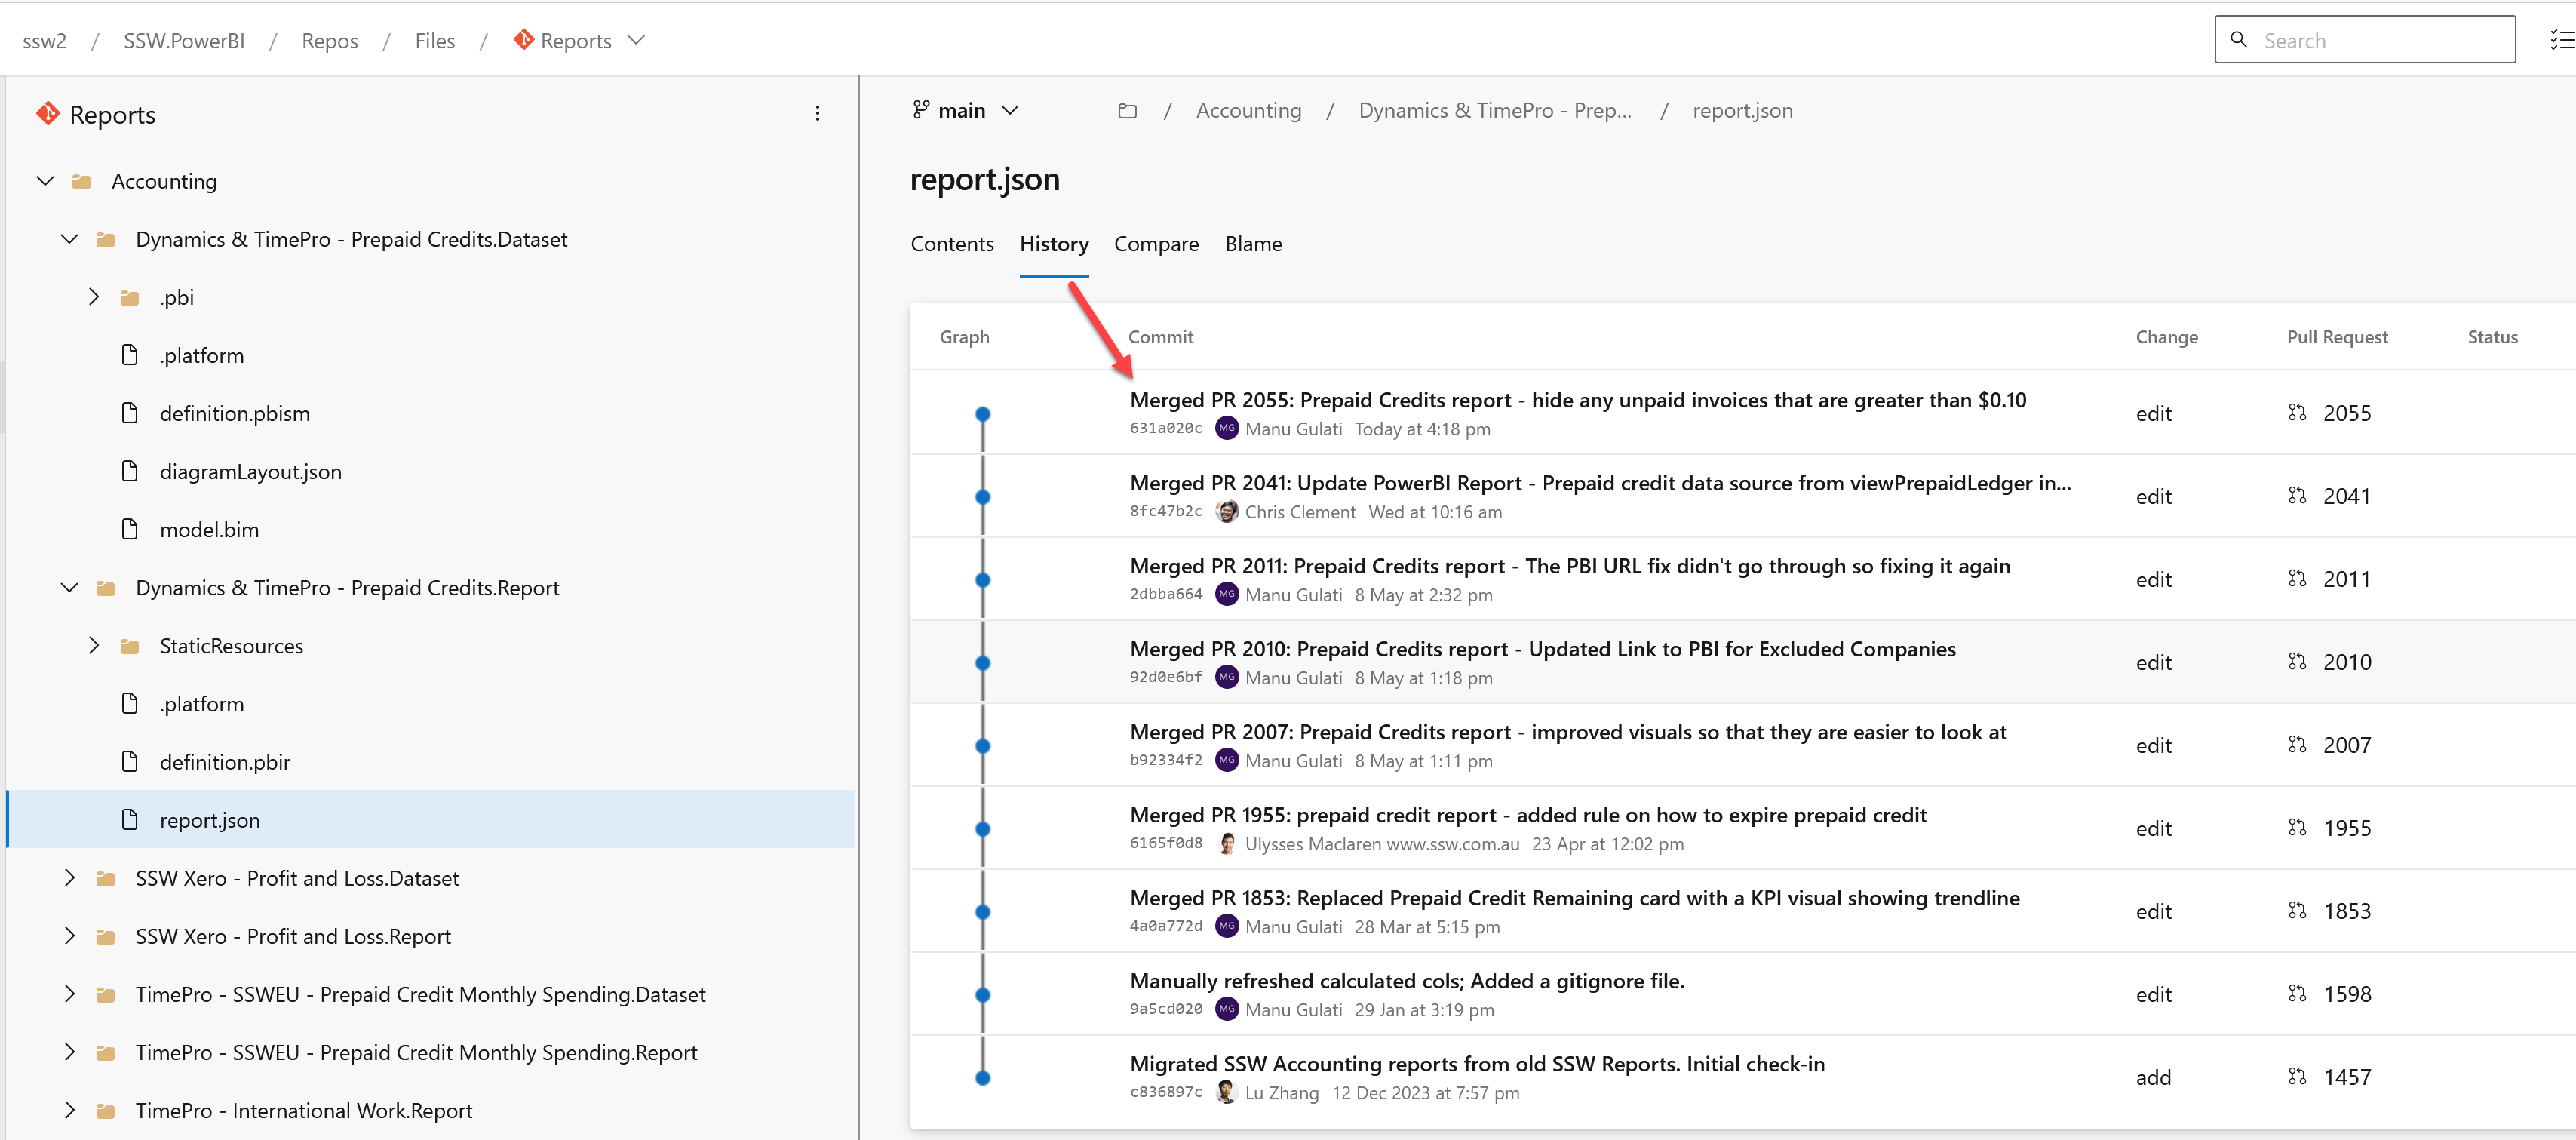Screen dimensions: 2576x1140
Task: Click the root folder icon in the breadcrumb path
Action: [1127, 111]
